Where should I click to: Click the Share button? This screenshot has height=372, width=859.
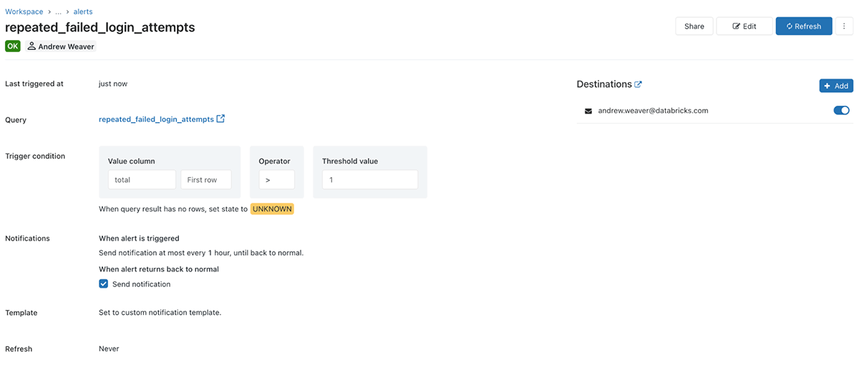694,26
